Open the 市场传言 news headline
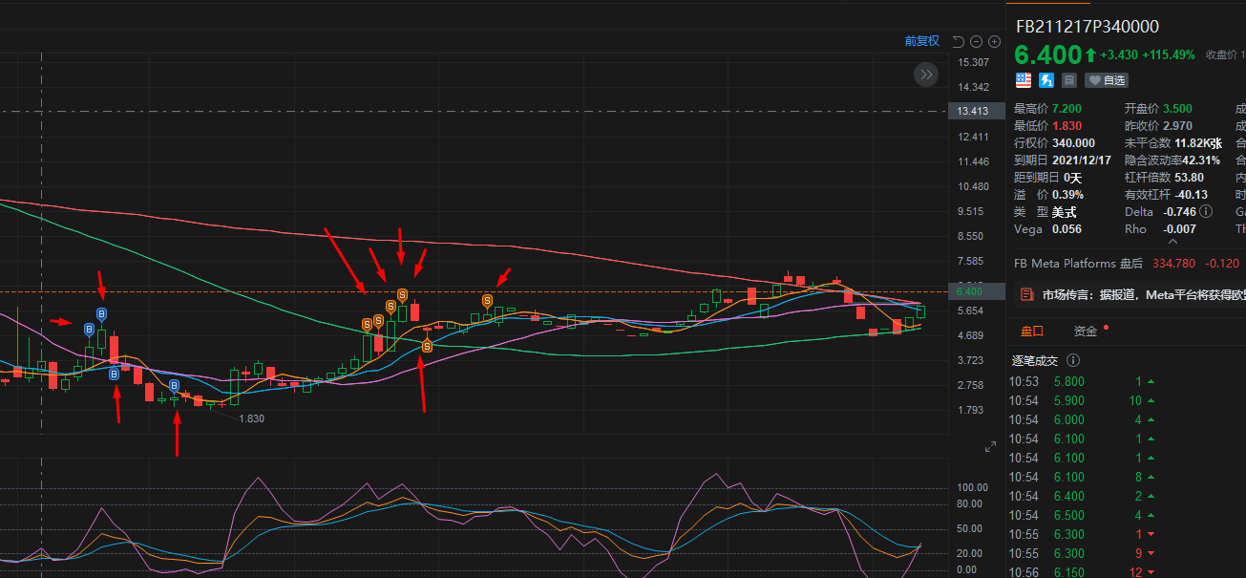Viewport: 1246px width, 578px height. click(1144, 295)
